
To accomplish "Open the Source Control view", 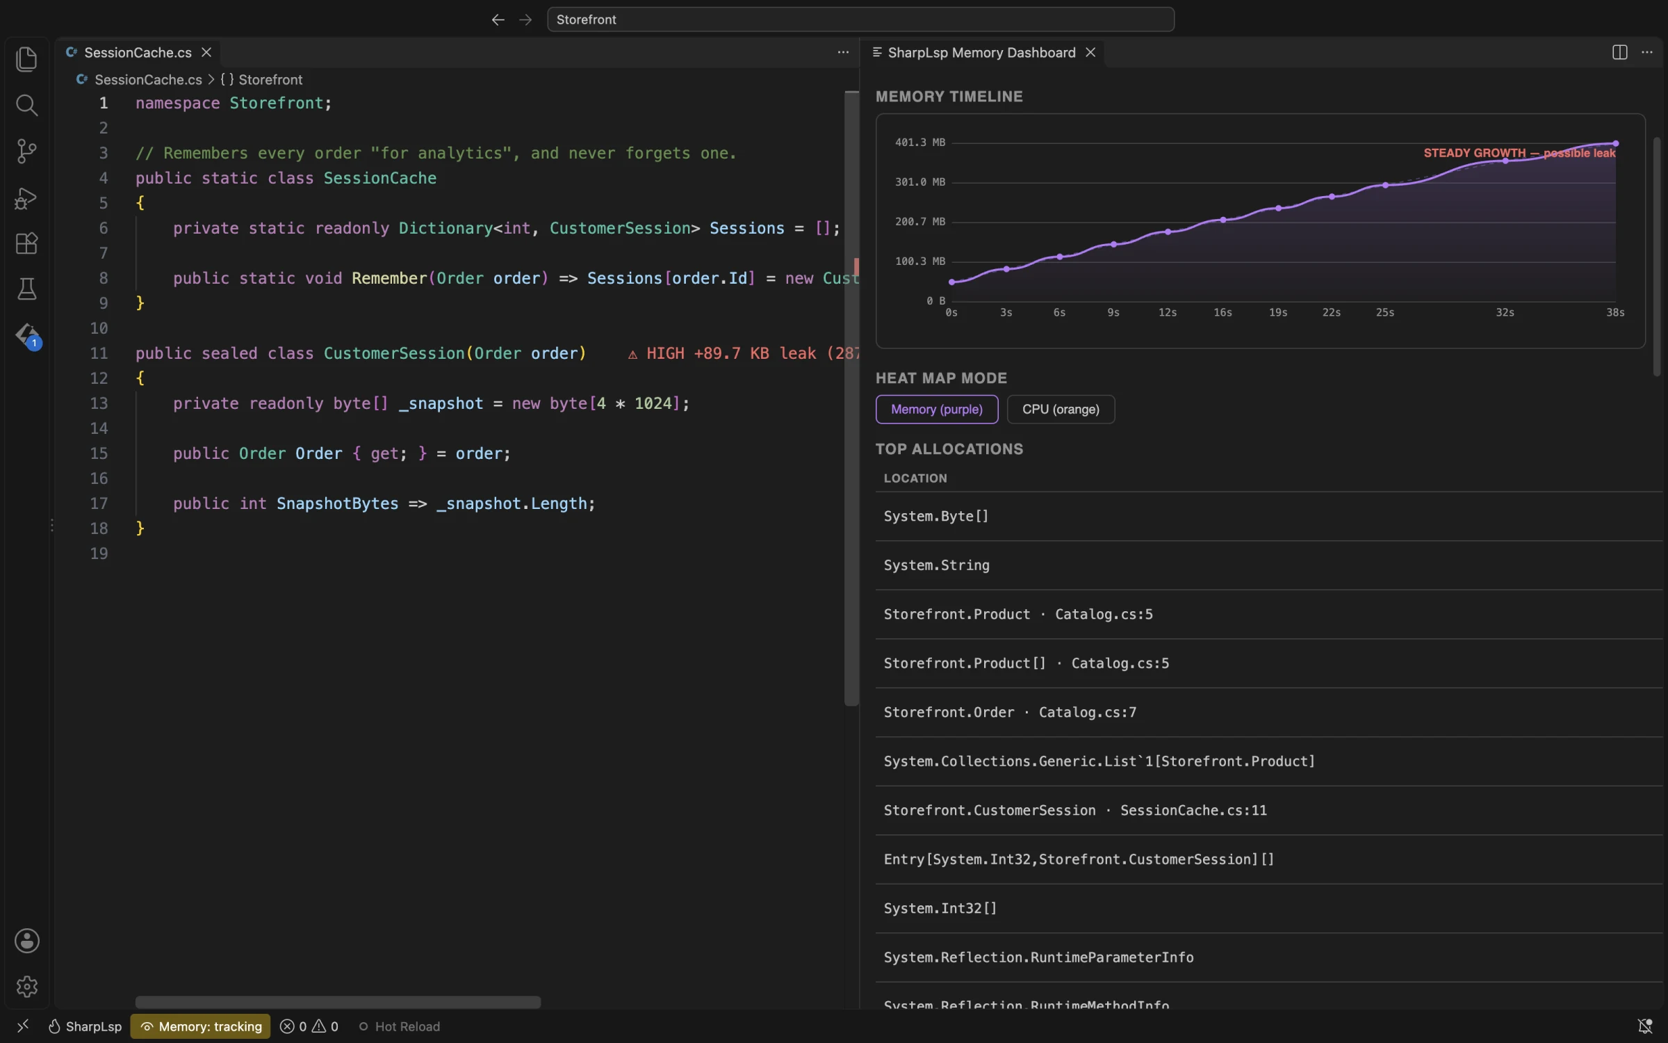I will 26,151.
